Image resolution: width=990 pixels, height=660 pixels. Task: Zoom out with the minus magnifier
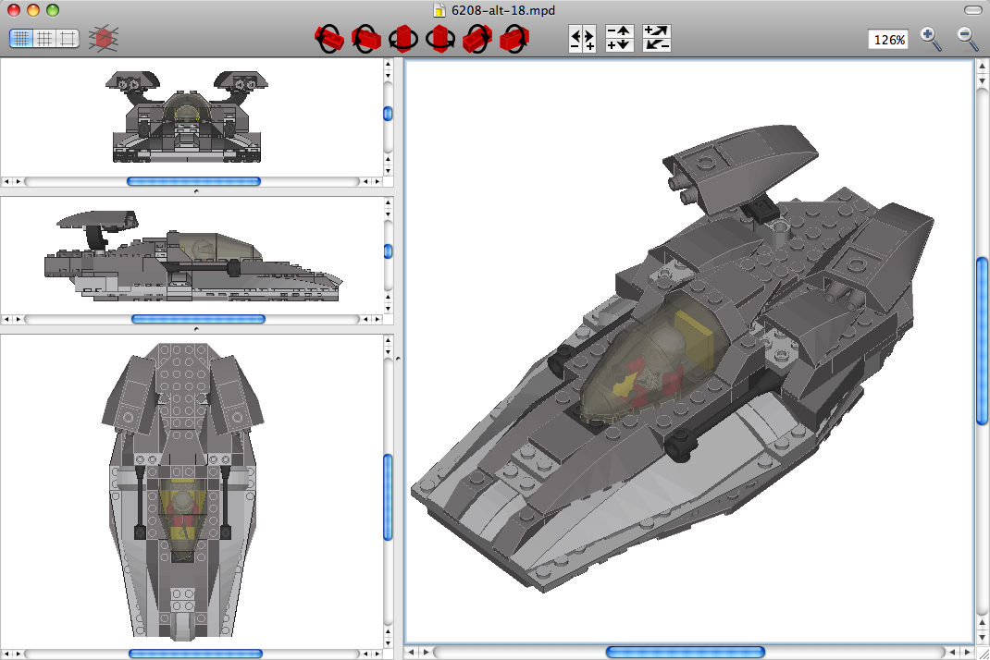(967, 39)
